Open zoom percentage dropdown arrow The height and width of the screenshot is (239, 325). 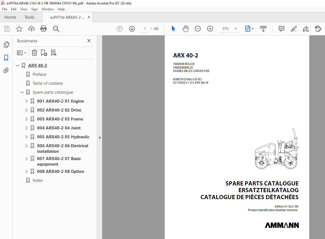[x=235, y=29]
